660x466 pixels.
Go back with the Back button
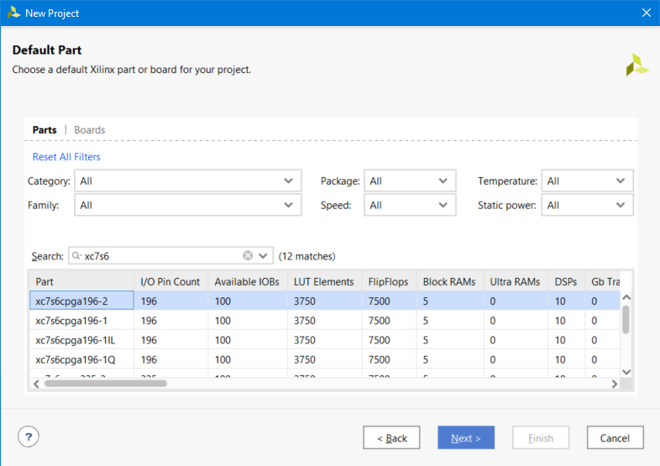point(391,437)
